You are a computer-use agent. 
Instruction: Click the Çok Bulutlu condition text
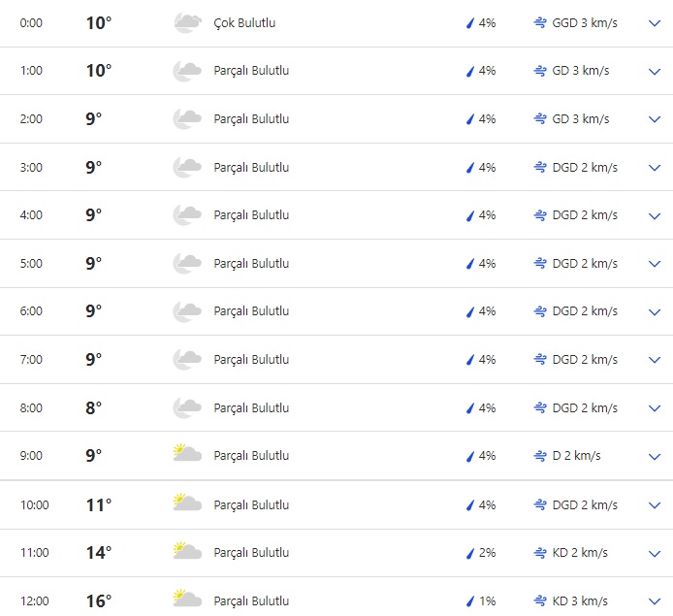point(244,22)
